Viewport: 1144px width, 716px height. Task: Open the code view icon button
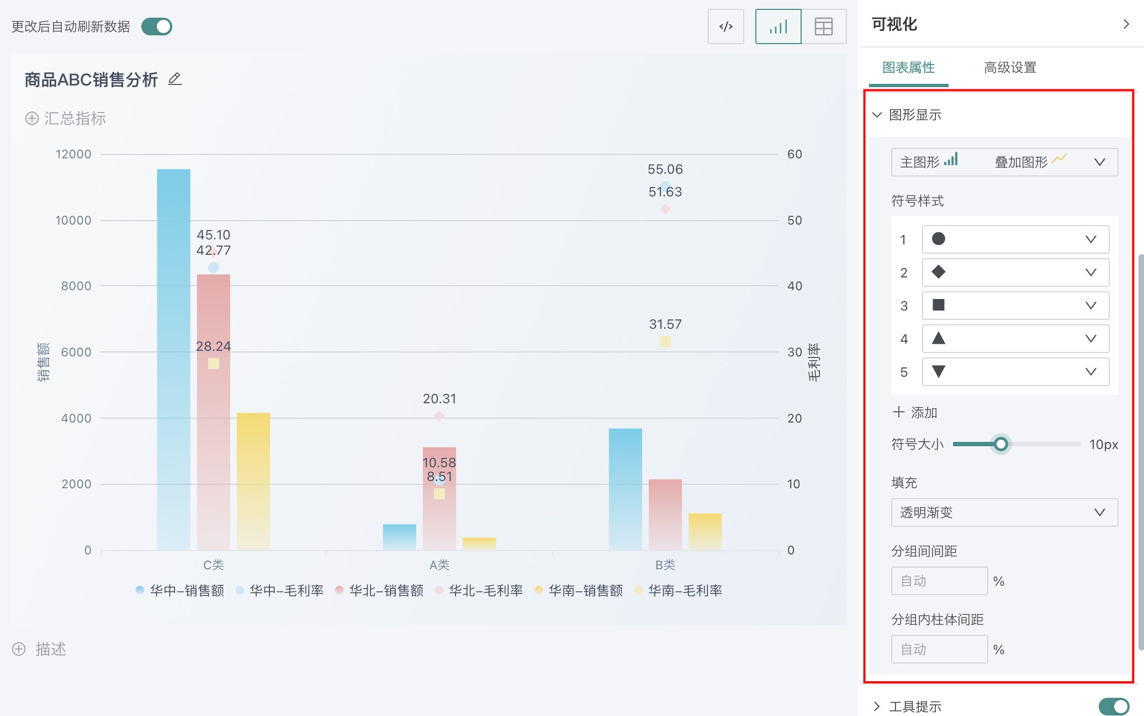pos(725,26)
